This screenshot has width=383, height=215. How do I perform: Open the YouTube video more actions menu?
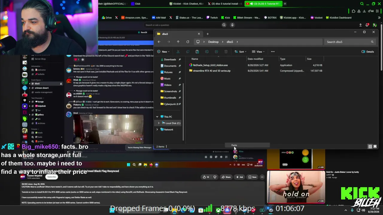262,177
